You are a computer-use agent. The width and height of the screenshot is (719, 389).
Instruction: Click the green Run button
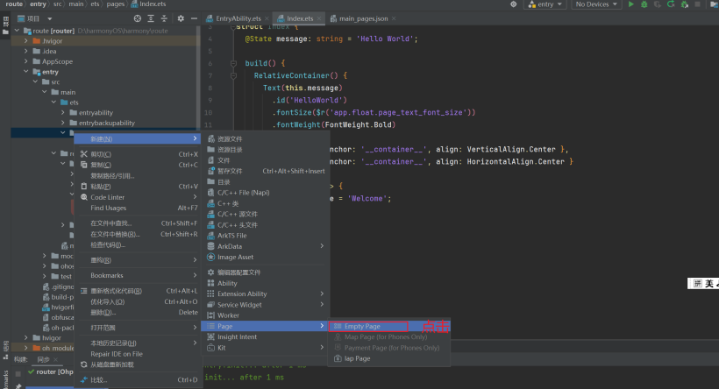631,4
